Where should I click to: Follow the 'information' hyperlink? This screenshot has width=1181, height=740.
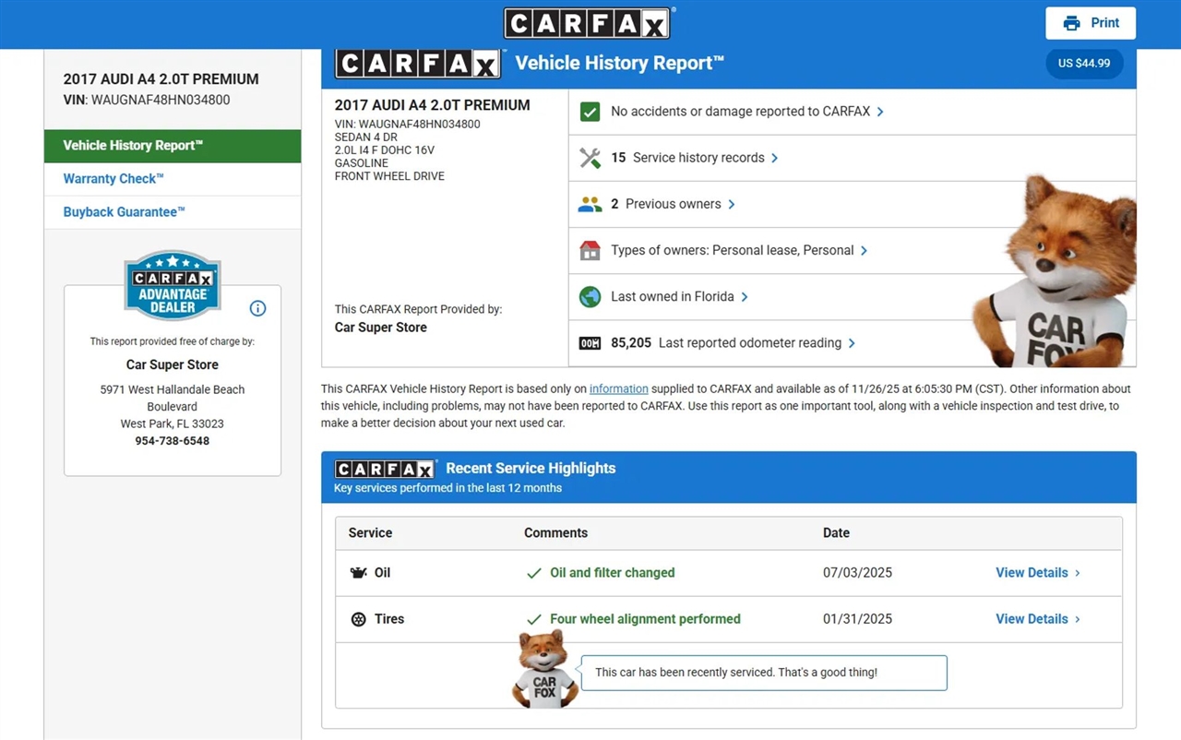tap(618, 388)
